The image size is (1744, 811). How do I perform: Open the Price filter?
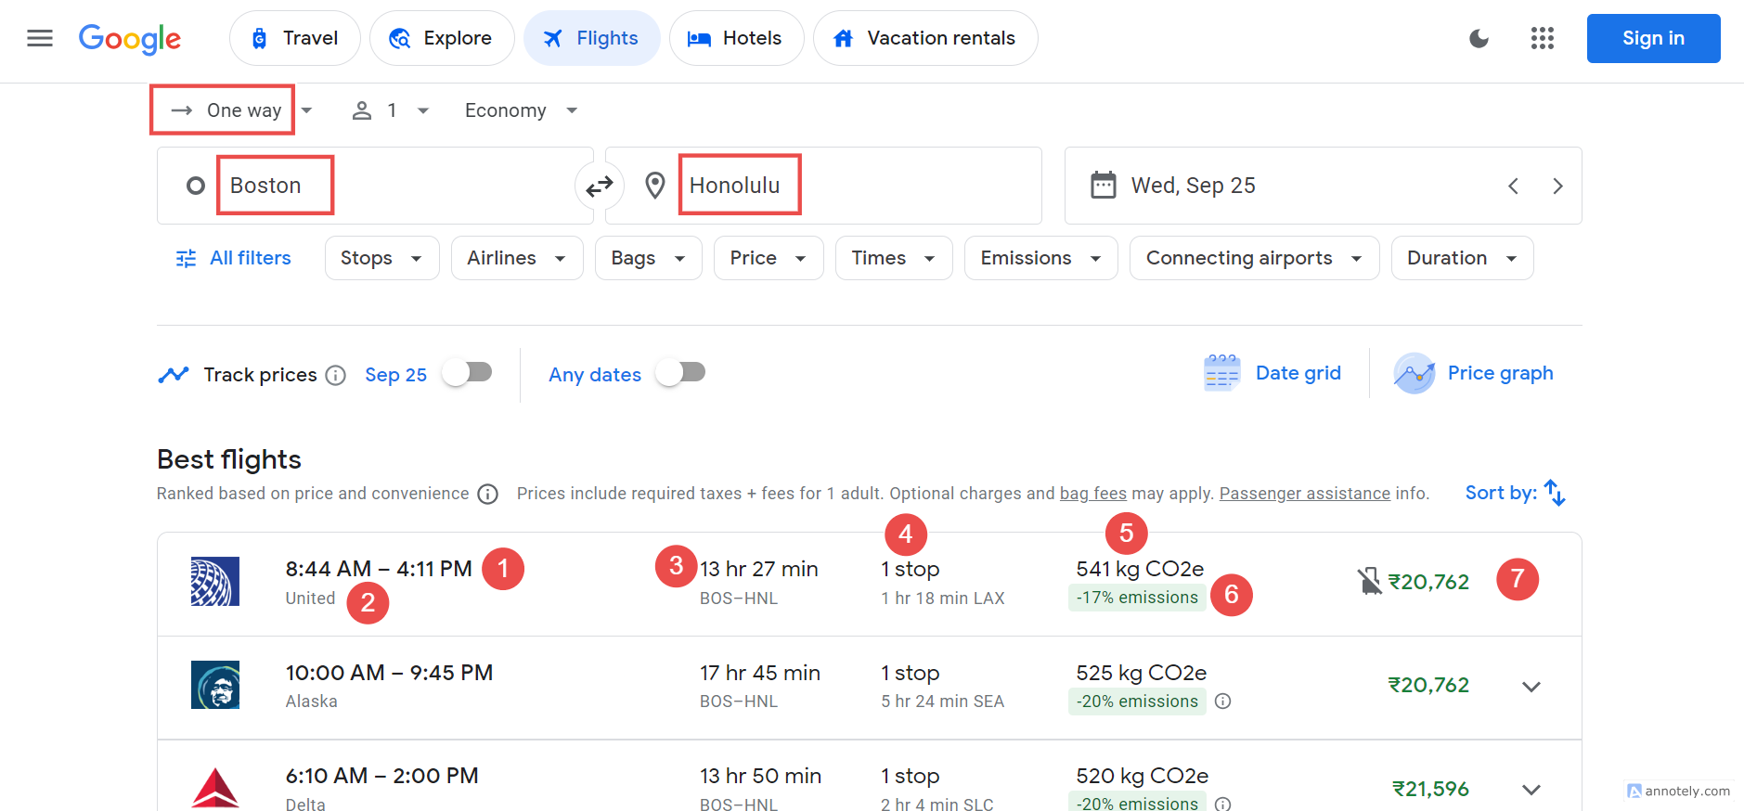pos(769,258)
